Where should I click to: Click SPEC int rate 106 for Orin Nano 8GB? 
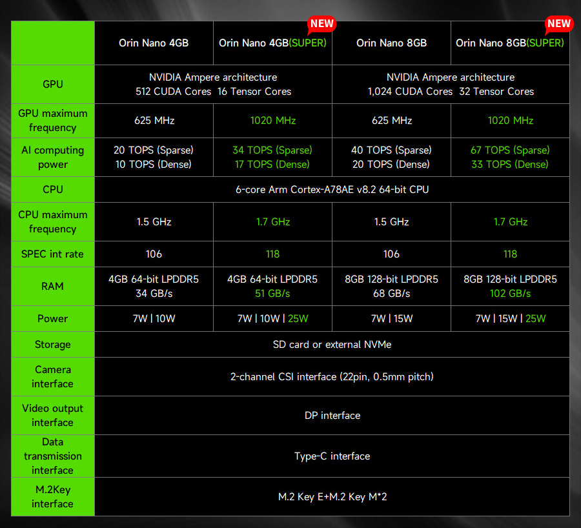pyautogui.click(x=391, y=254)
